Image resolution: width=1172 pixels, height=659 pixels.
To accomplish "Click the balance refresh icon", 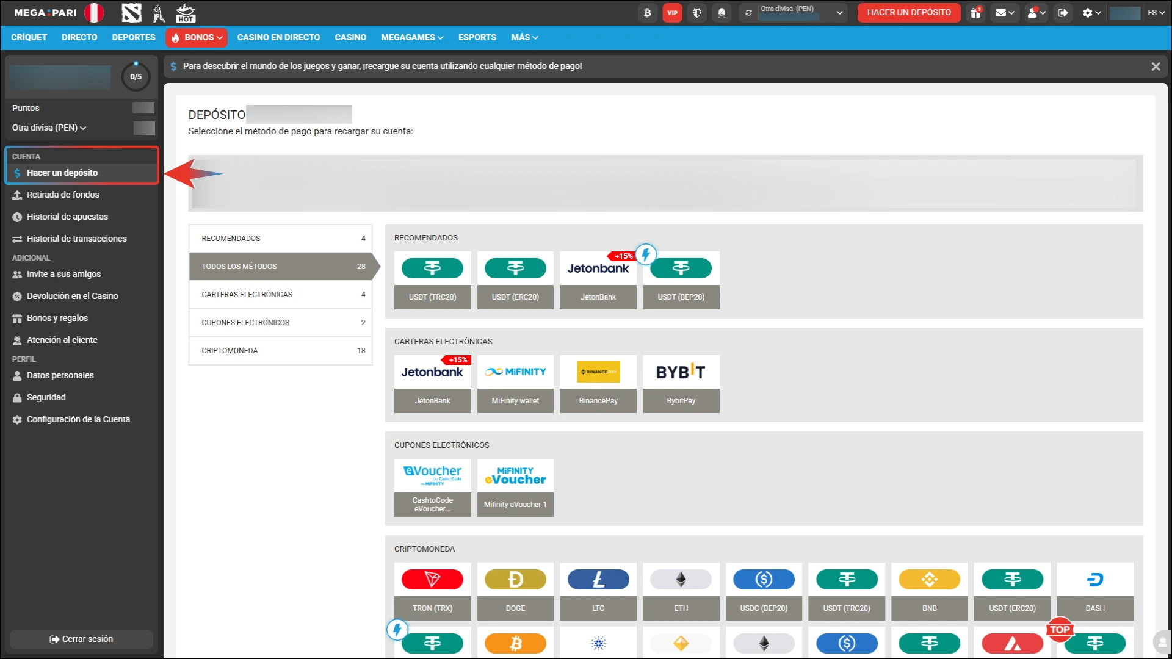I will point(748,12).
